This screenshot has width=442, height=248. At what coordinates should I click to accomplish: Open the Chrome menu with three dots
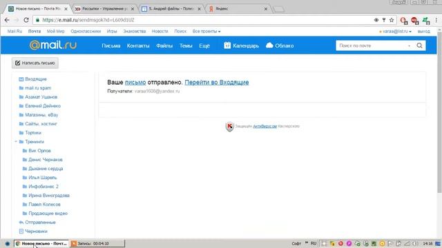436,20
